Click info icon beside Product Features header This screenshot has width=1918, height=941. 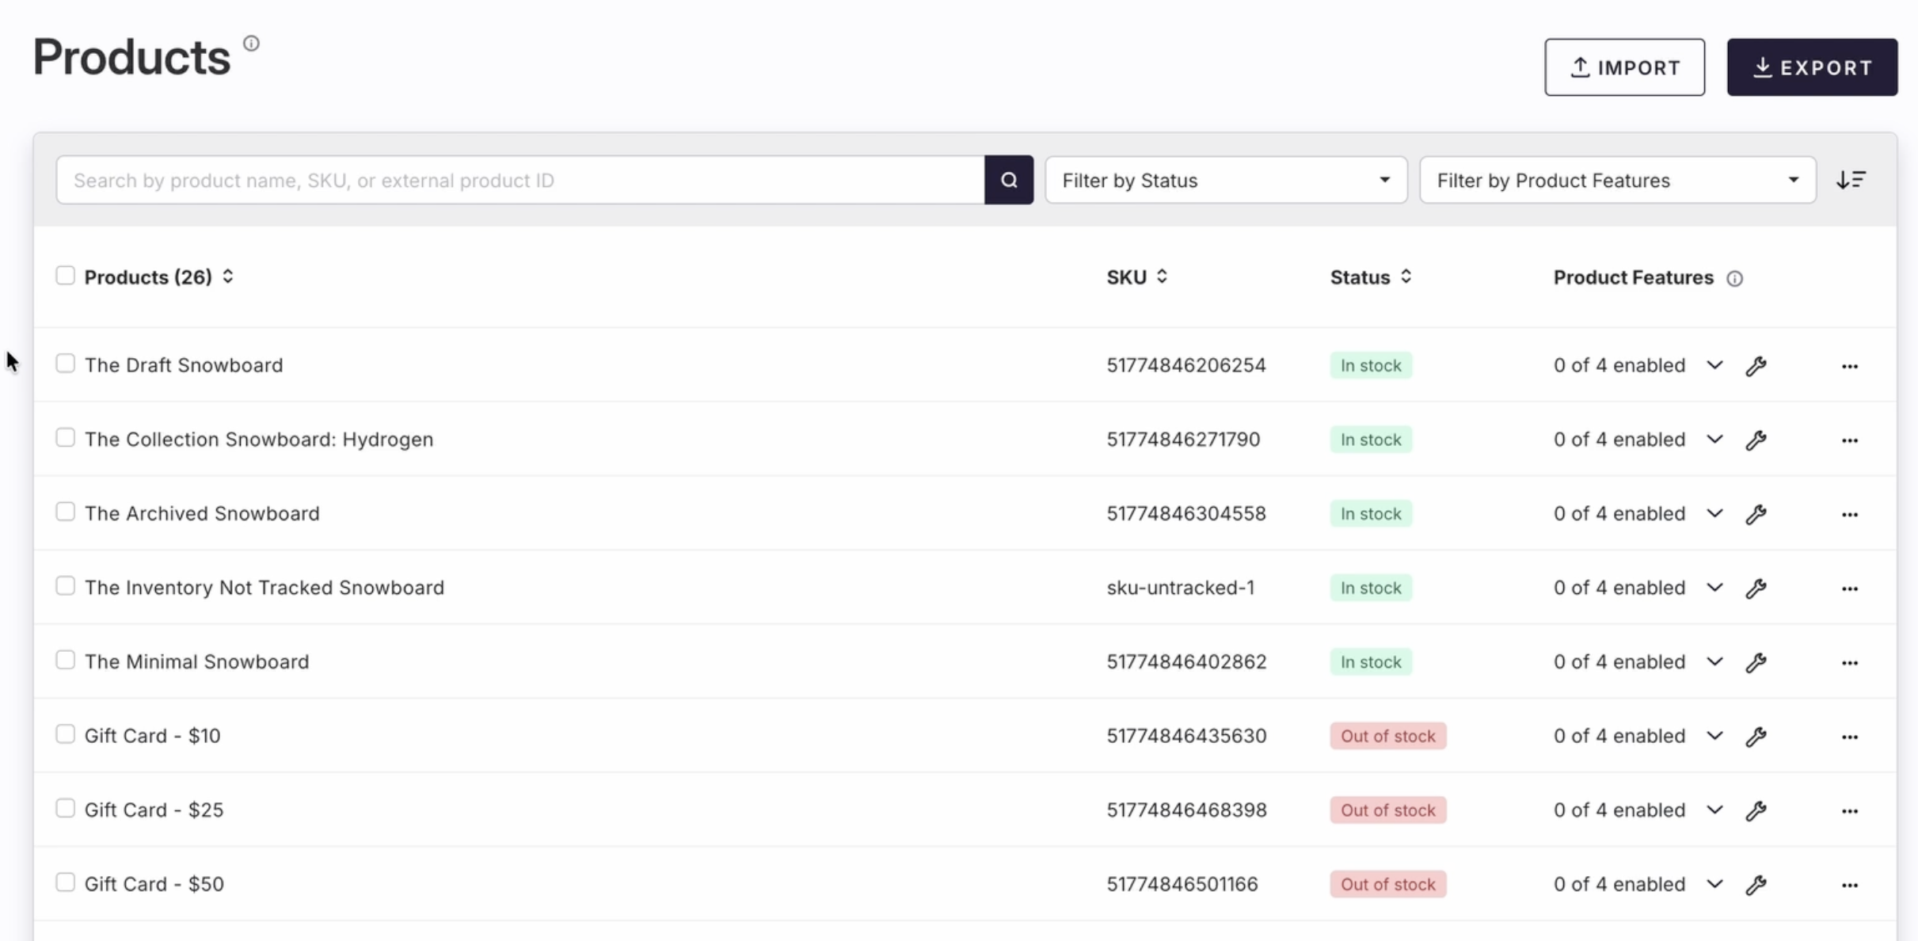click(x=1734, y=279)
